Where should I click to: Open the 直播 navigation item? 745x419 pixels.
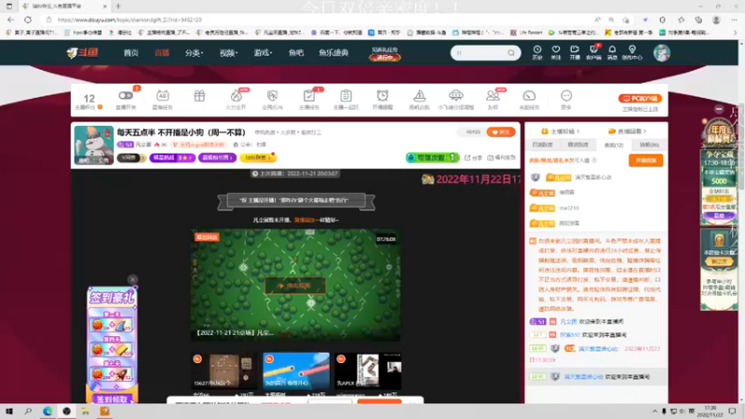pos(162,53)
